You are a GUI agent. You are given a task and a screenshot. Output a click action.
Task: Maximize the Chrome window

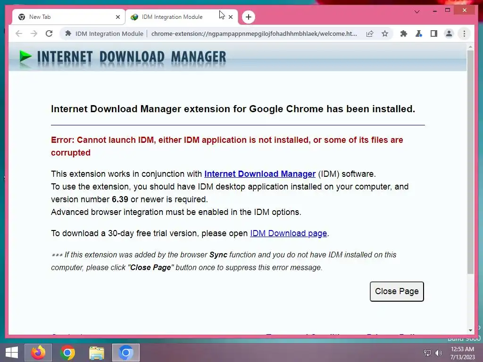(448, 10)
